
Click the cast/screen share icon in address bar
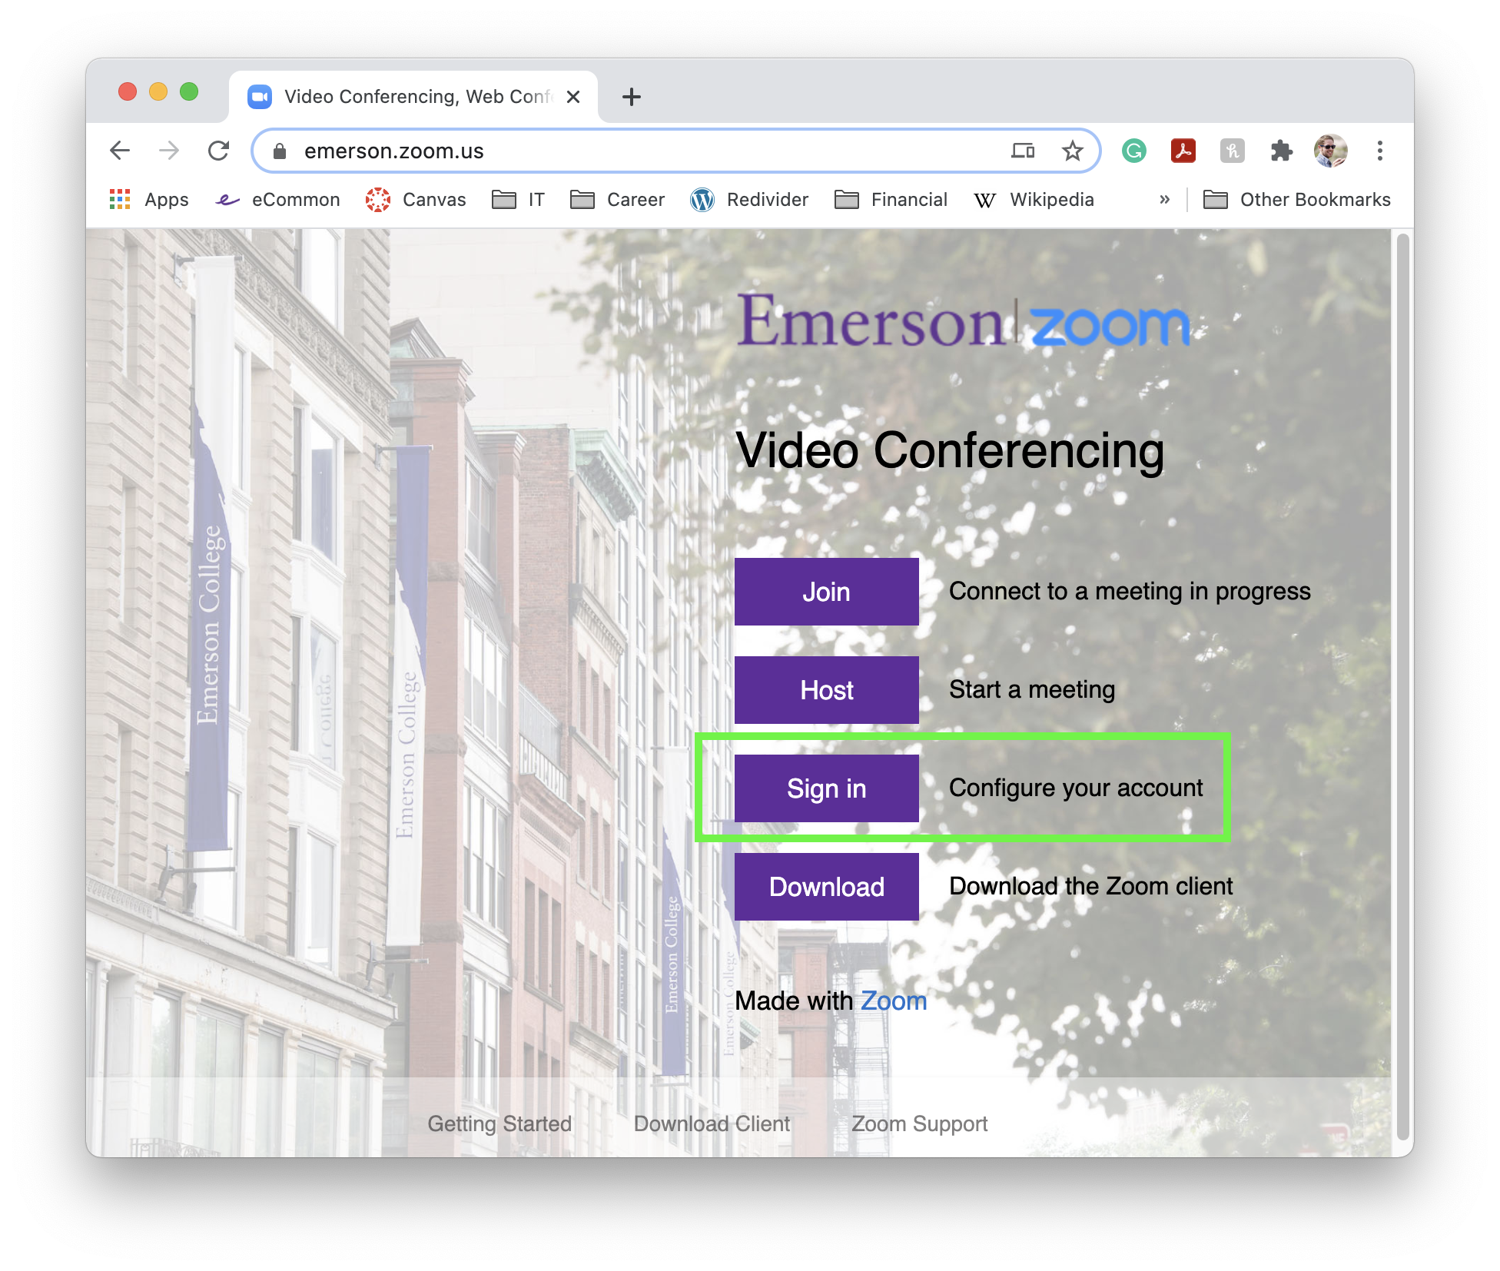tap(1023, 151)
